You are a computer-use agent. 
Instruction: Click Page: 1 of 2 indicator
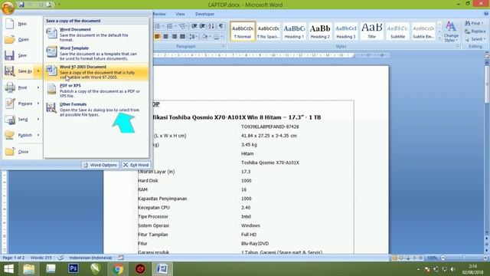[x=14, y=258]
